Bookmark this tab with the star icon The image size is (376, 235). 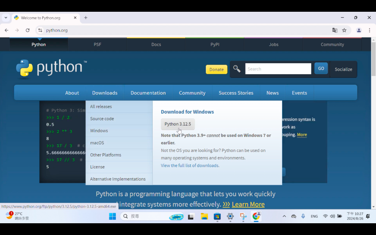344,30
